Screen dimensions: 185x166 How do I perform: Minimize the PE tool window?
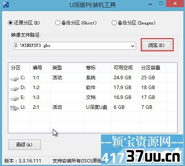pos(150,4)
